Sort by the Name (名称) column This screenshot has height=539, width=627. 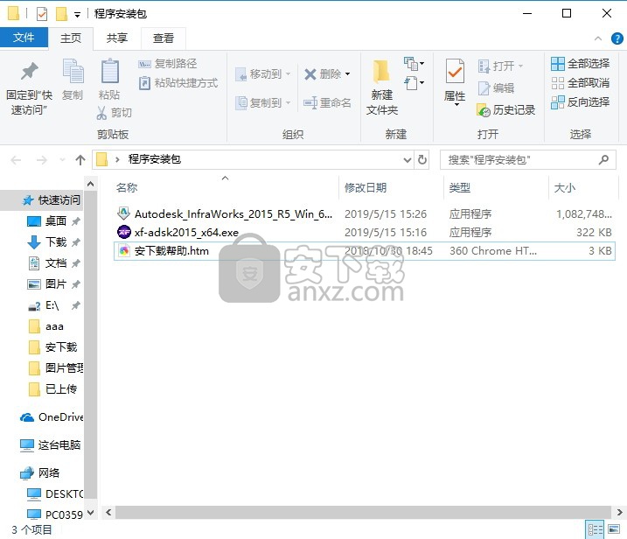pyautogui.click(x=127, y=187)
